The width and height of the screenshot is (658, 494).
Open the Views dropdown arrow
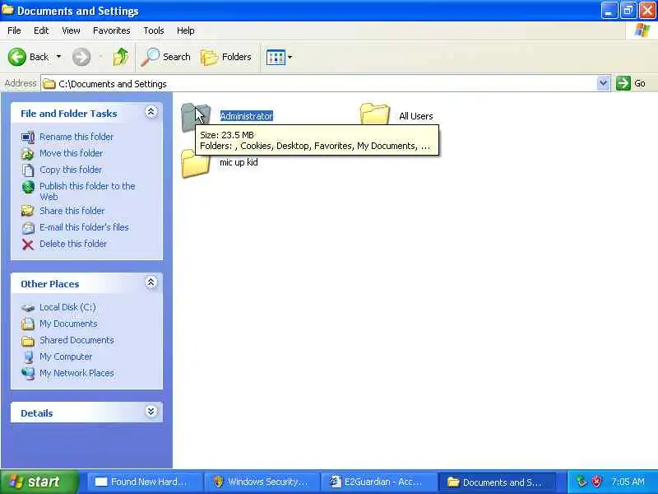[290, 57]
